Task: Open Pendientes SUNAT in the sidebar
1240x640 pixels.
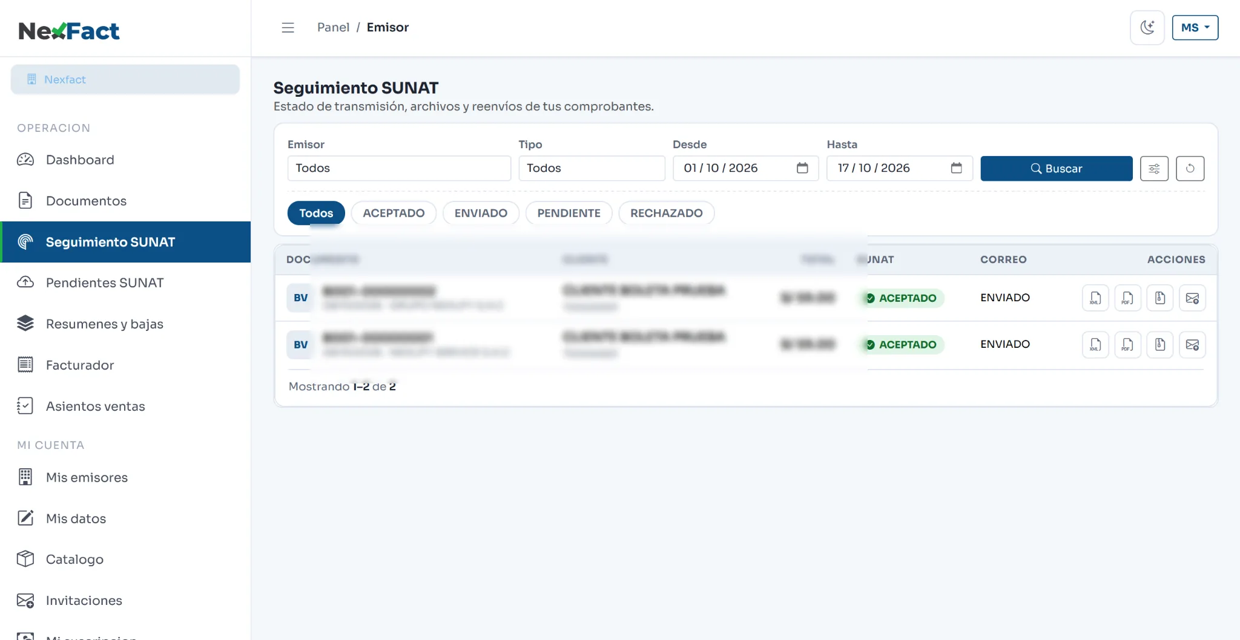Action: click(x=125, y=282)
